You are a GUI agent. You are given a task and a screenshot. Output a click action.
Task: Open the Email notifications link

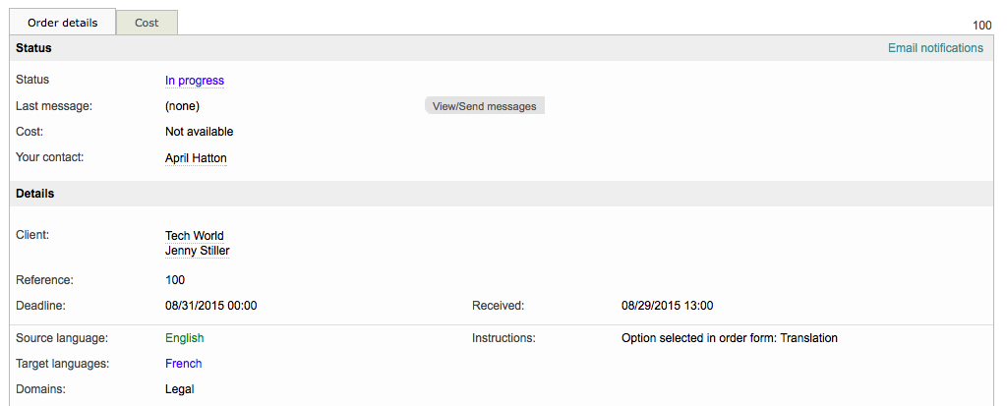pos(934,48)
